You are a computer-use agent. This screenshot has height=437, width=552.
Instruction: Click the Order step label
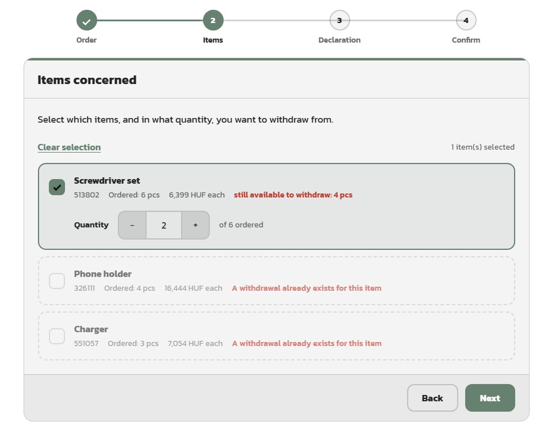(x=86, y=40)
